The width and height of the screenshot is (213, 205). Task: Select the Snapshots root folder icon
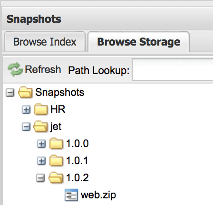[26, 92]
